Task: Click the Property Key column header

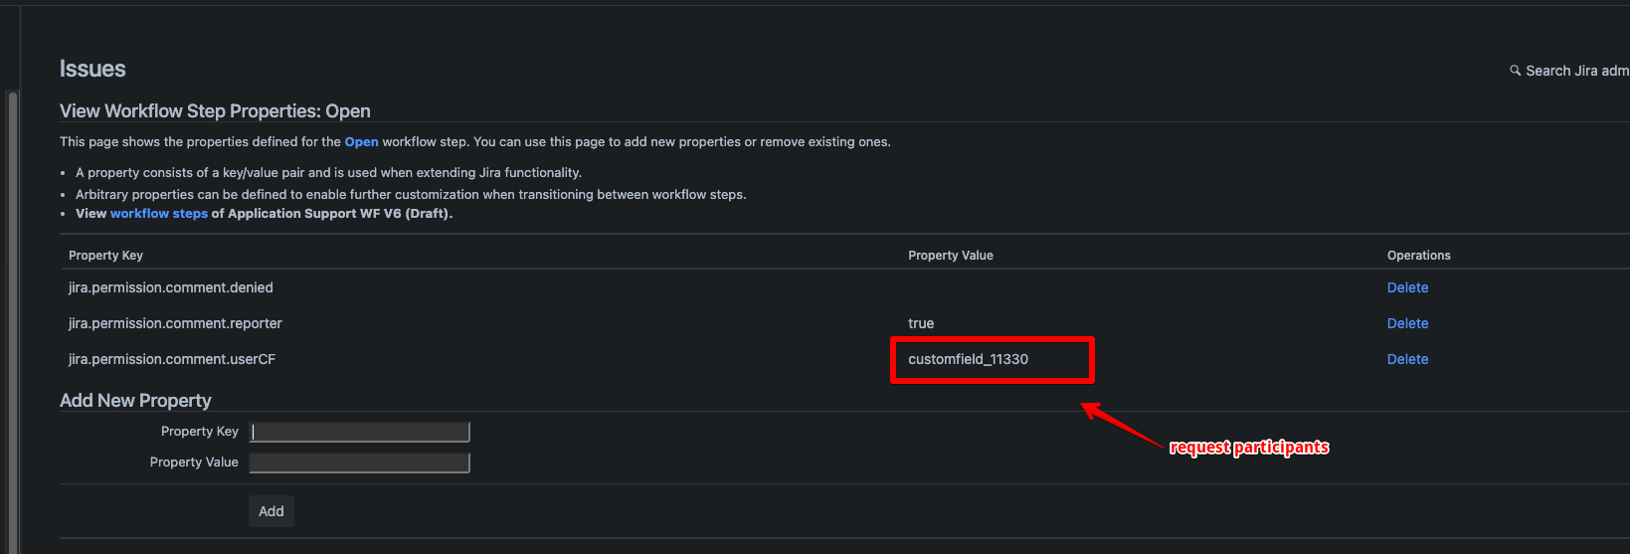Action: 105,256
